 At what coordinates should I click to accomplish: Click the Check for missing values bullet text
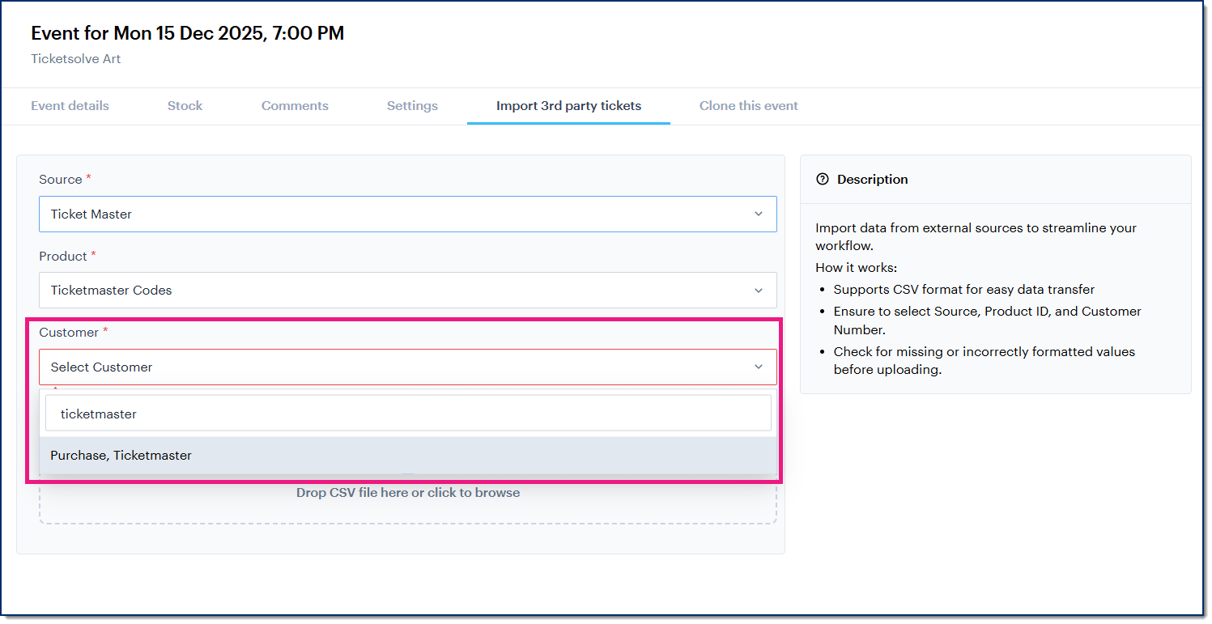(x=984, y=361)
